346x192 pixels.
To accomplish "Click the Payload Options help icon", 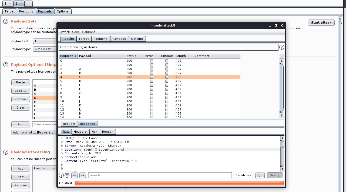I will click(5, 65).
